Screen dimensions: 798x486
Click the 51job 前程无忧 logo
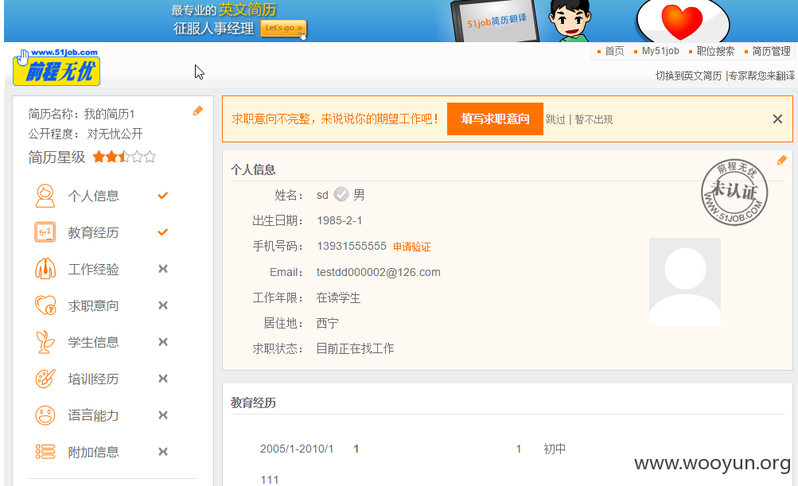coord(56,67)
